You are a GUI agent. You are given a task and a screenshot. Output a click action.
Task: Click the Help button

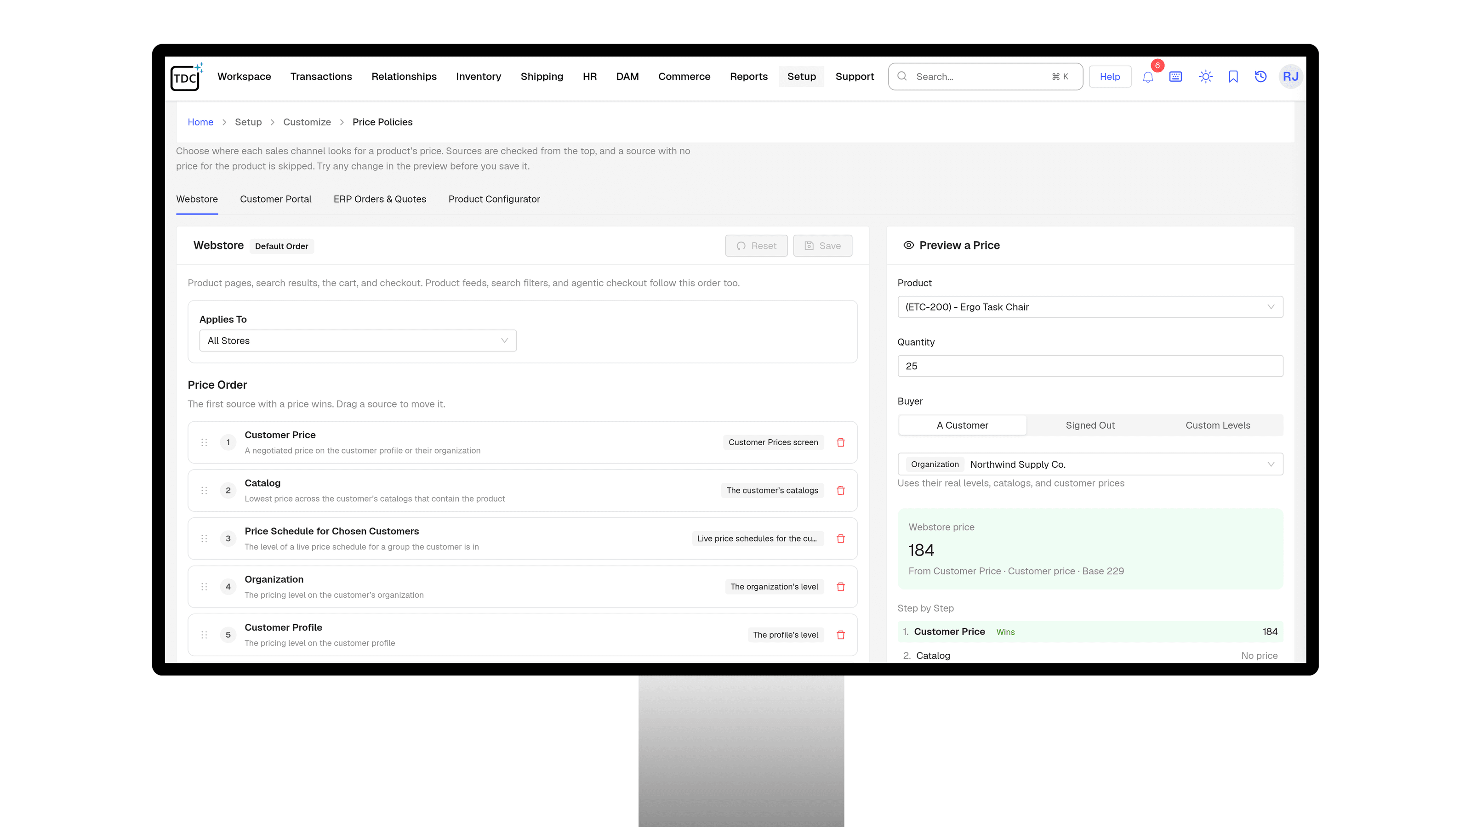[x=1110, y=76]
